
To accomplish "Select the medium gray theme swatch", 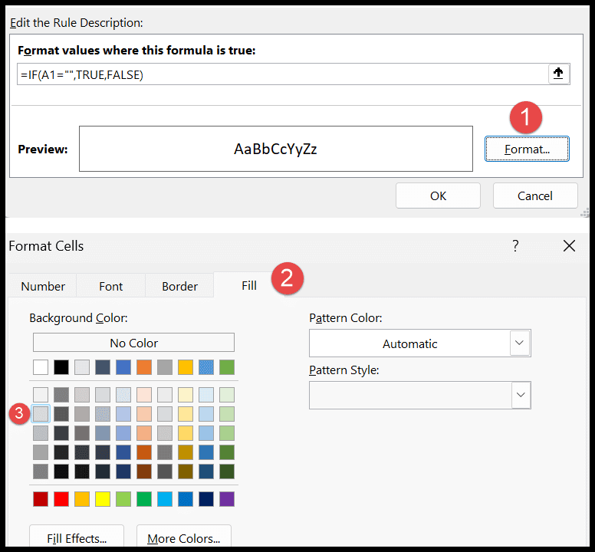I will tap(165, 367).
